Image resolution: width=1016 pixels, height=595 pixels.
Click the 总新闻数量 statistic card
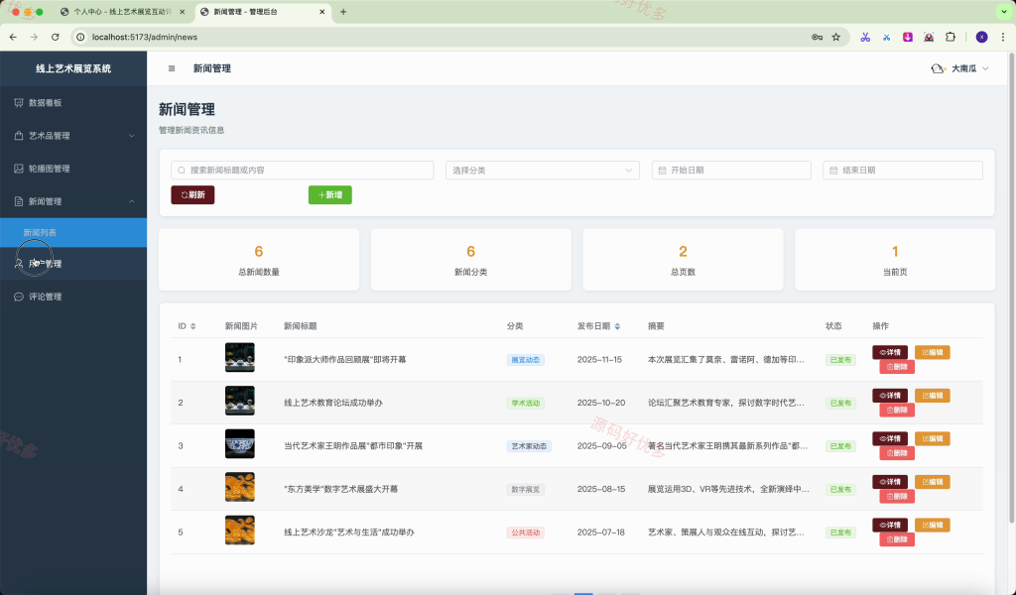(x=259, y=260)
